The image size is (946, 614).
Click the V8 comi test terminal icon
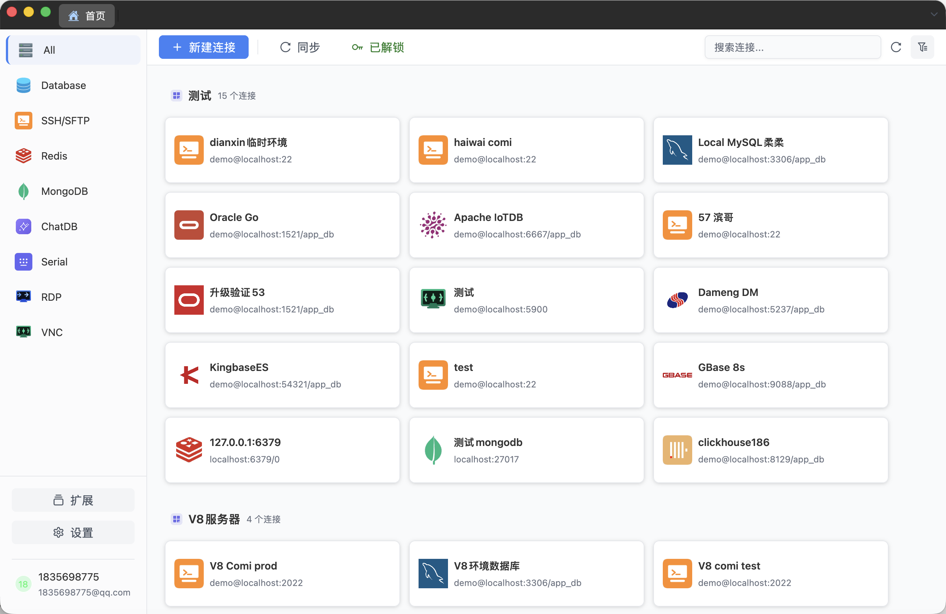[677, 574]
